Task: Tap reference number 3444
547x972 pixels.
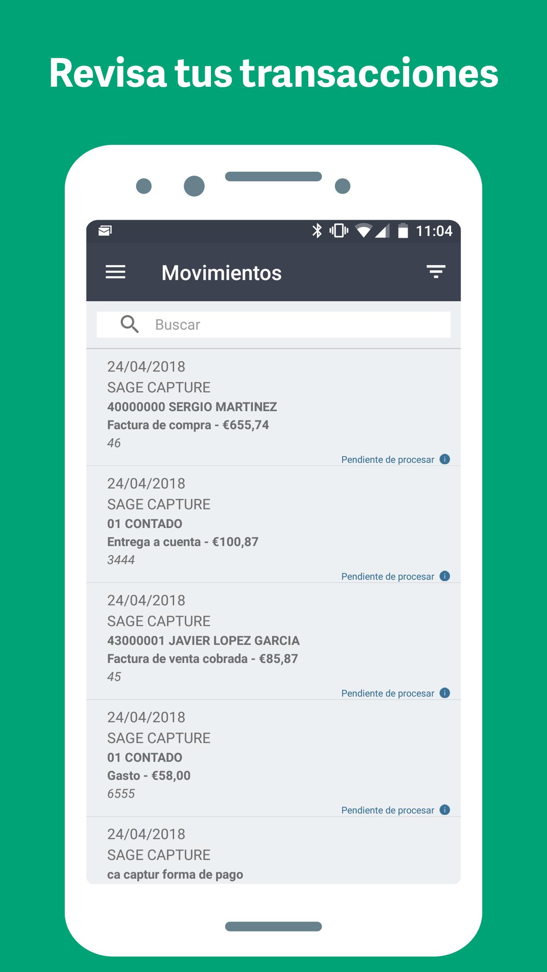Action: pos(121,560)
